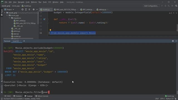Click the Add Configuration button
This screenshot has height=100, width=178.
click(151, 6)
